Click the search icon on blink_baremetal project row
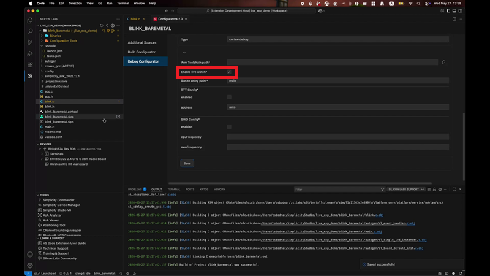 (x=104, y=31)
